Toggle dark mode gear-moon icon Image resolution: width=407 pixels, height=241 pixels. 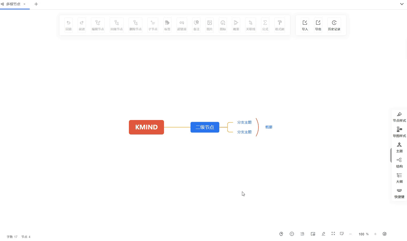(385, 234)
